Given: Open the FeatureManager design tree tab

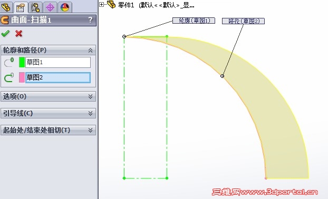Looking at the screenshot, I should [x=6, y=7].
